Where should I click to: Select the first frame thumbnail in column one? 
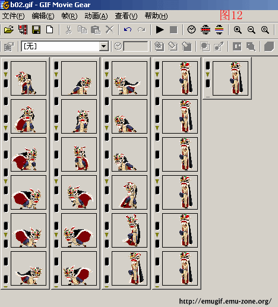(x=29, y=78)
